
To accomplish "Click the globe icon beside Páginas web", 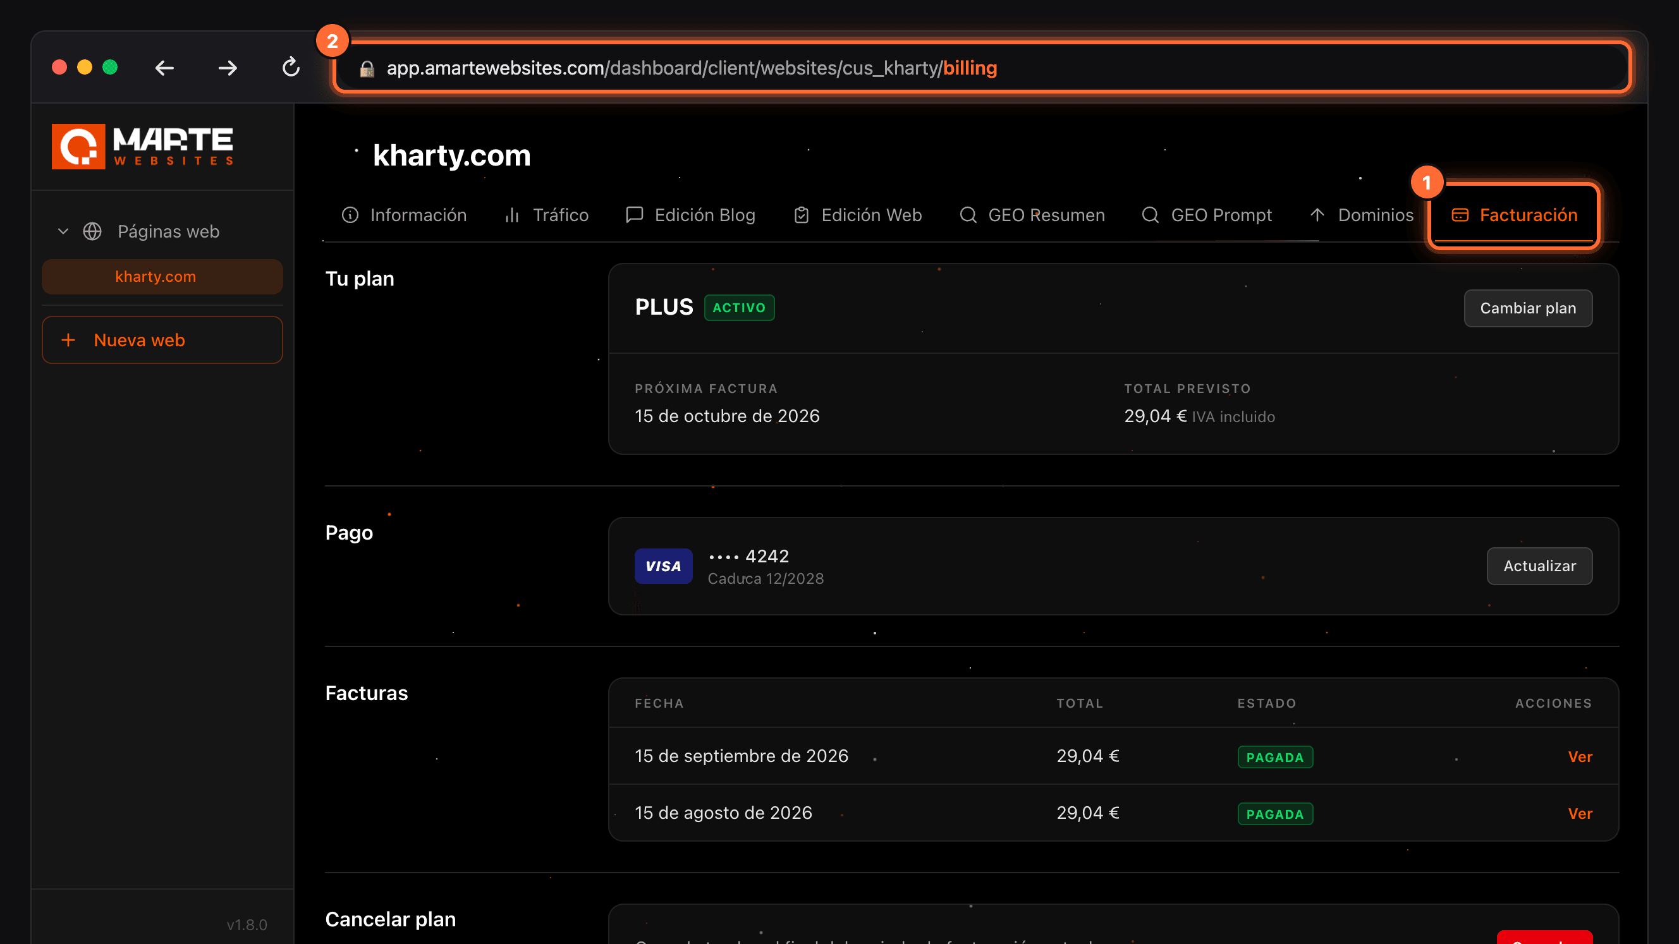I will point(92,231).
